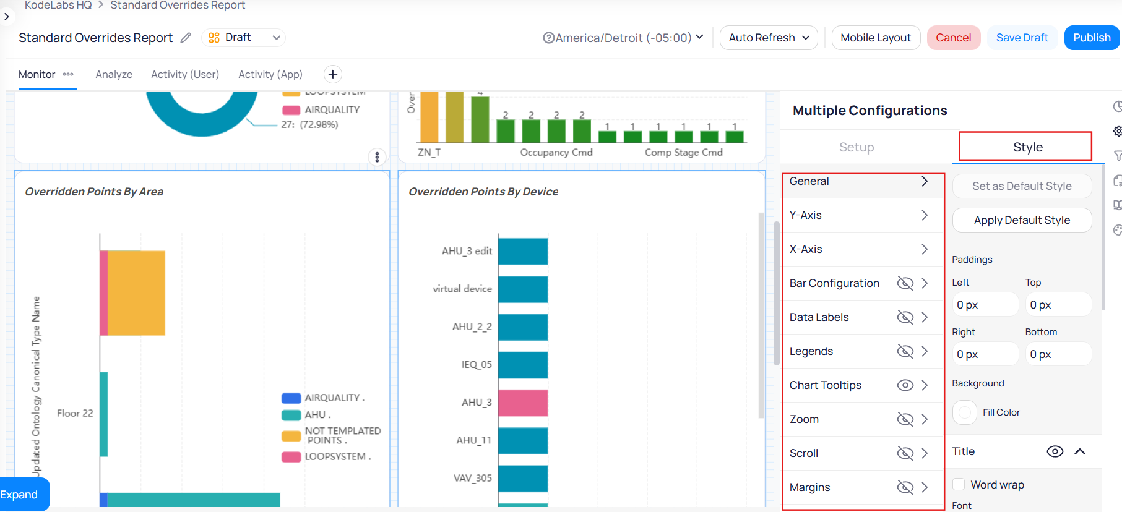
Task: Open the Draft status dropdown
Action: click(244, 38)
